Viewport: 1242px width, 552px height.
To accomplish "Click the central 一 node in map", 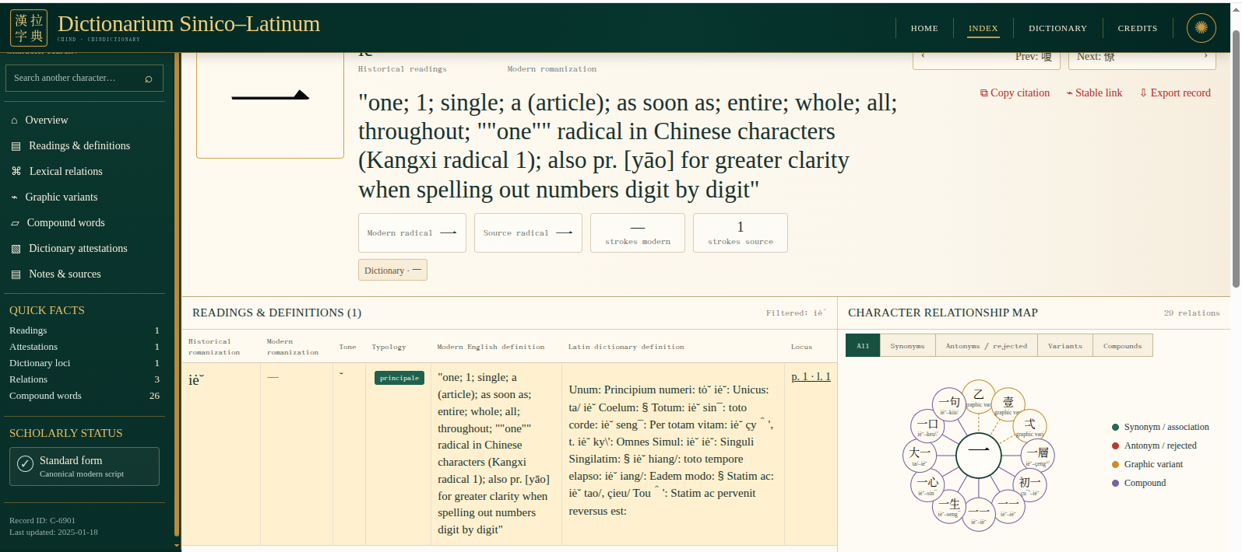I will pos(978,455).
